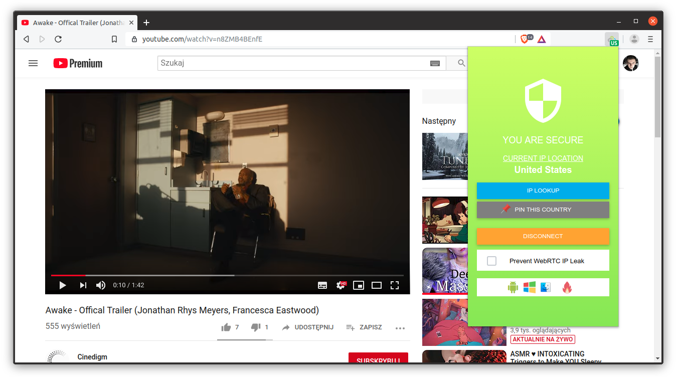Open a new browser tab
The width and height of the screenshot is (676, 377).
(x=146, y=23)
